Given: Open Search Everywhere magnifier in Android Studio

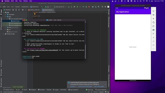Looking at the screenshot, I should 102,7.
